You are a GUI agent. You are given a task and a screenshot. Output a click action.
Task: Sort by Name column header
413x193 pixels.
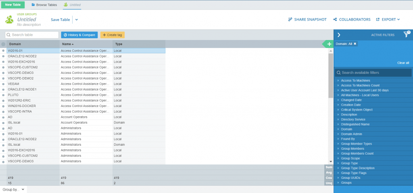(86, 44)
